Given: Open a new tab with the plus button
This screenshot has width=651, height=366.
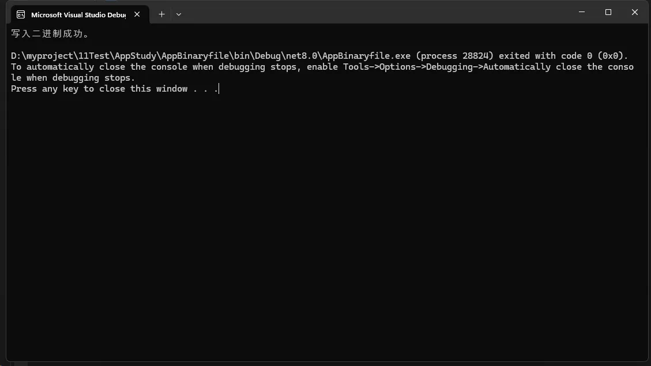Looking at the screenshot, I should pyautogui.click(x=161, y=14).
